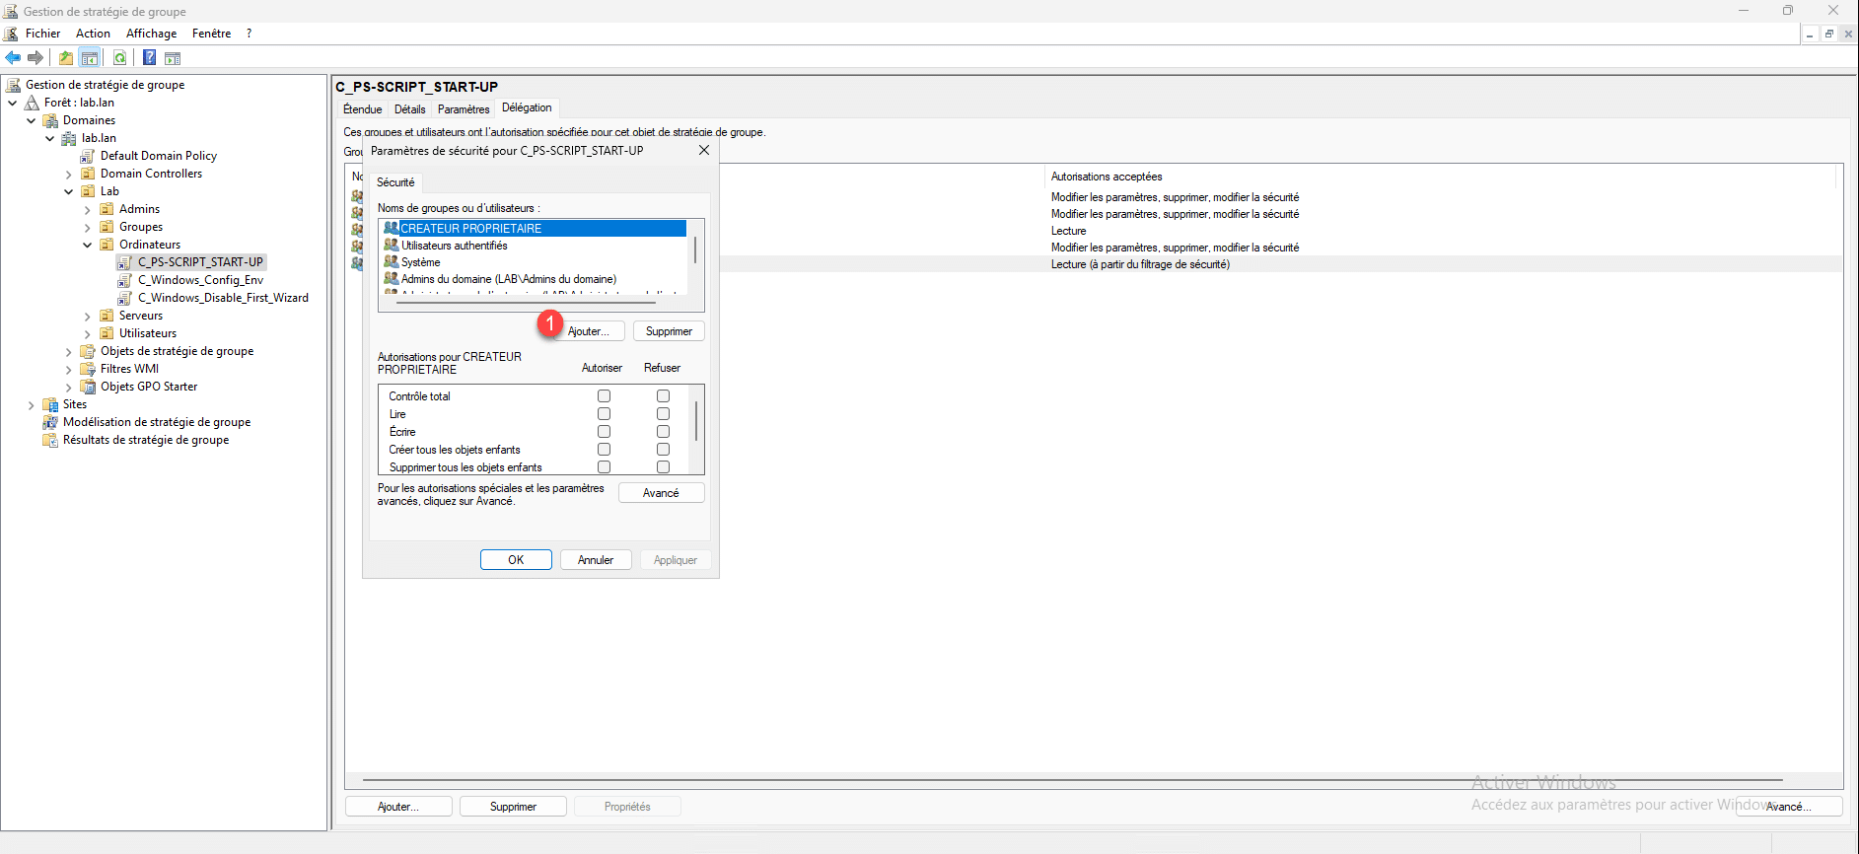
Task: Click the up-one-level folder toolbar icon
Action: tap(66, 58)
